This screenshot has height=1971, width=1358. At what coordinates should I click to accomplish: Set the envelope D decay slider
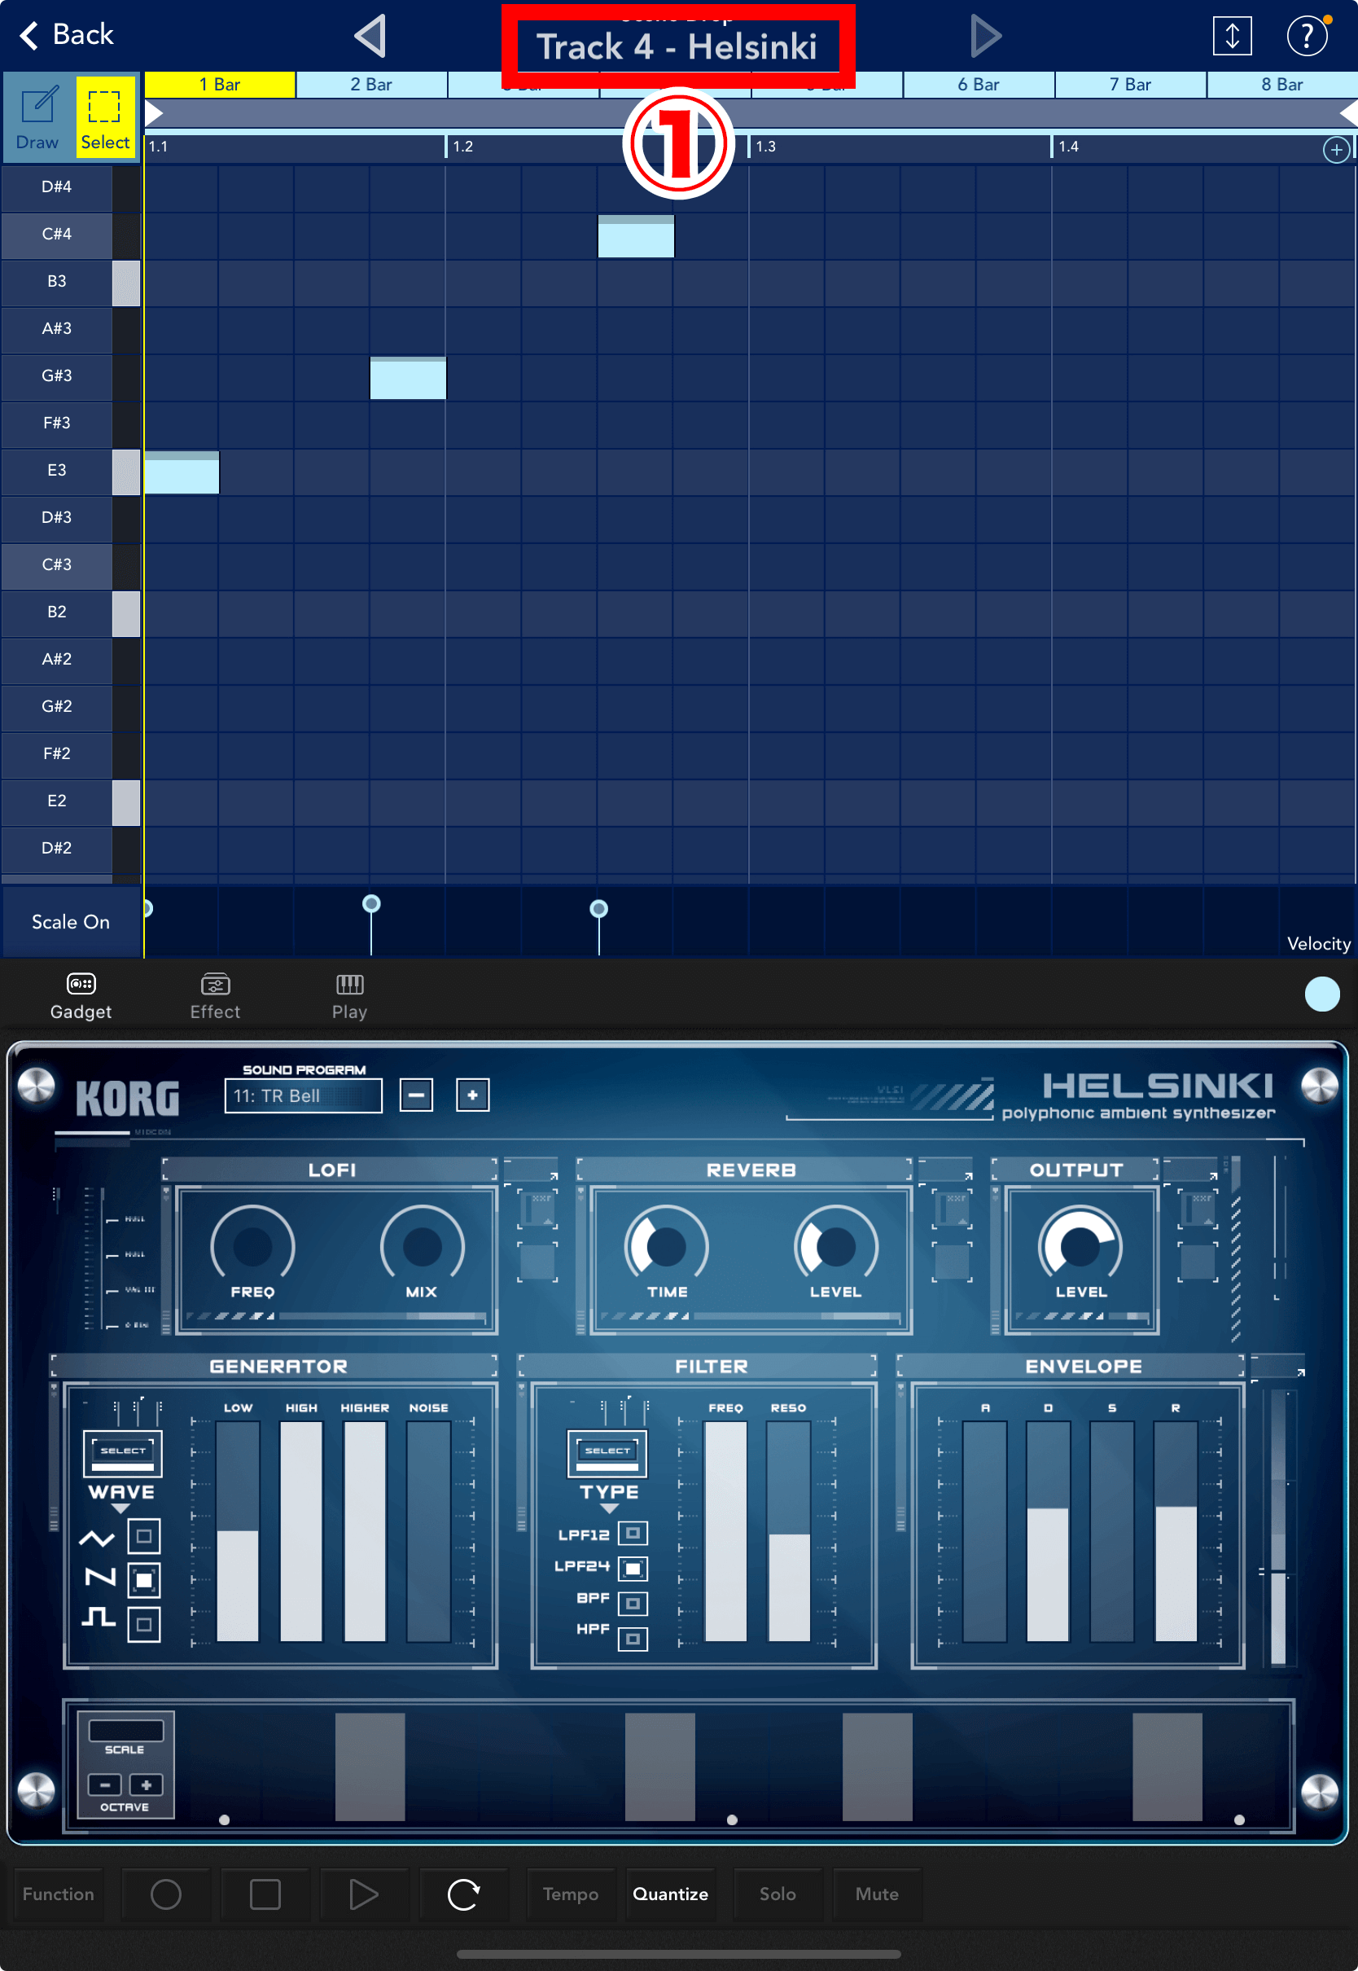coord(1048,1530)
